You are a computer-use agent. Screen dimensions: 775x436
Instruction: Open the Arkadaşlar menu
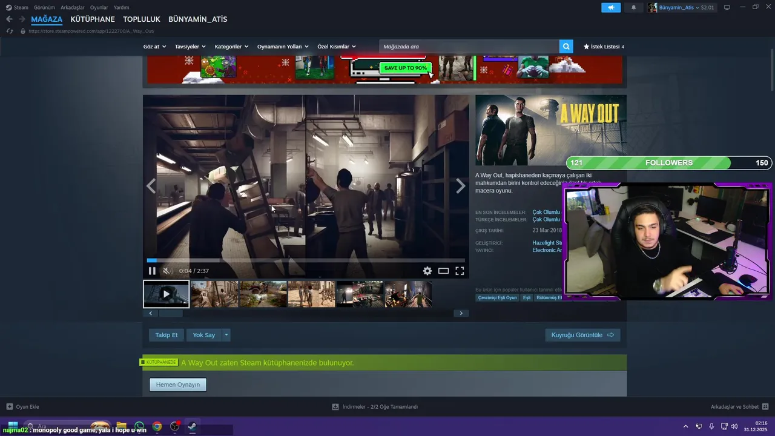coord(73,7)
